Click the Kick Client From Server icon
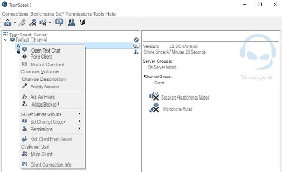The image size is (282, 172). coord(25,139)
